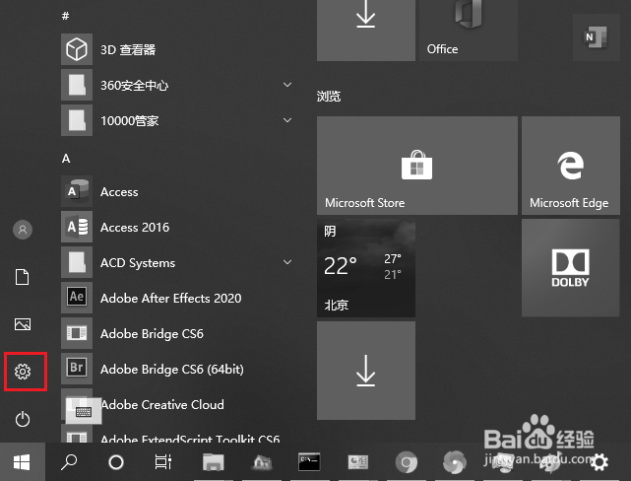
Task: Open the user account icon
Action: pyautogui.click(x=23, y=230)
